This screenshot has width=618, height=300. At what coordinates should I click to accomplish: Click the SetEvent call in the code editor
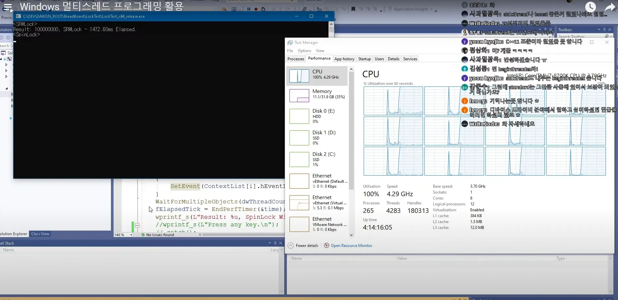tap(185, 186)
